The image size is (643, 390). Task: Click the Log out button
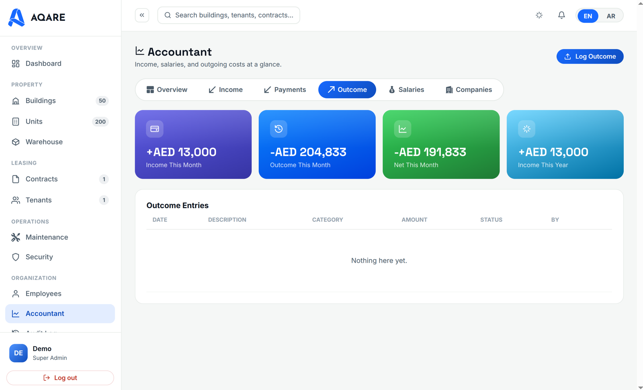pyautogui.click(x=60, y=378)
